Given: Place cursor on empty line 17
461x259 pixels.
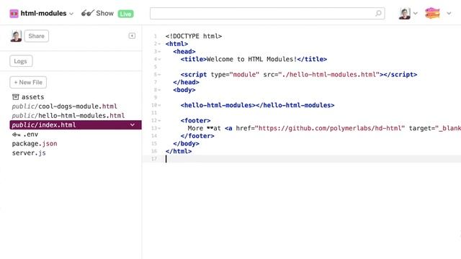Looking at the screenshot, I should [x=301, y=159].
